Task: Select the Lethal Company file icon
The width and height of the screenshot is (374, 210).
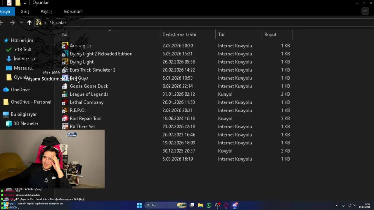Action: 65,102
